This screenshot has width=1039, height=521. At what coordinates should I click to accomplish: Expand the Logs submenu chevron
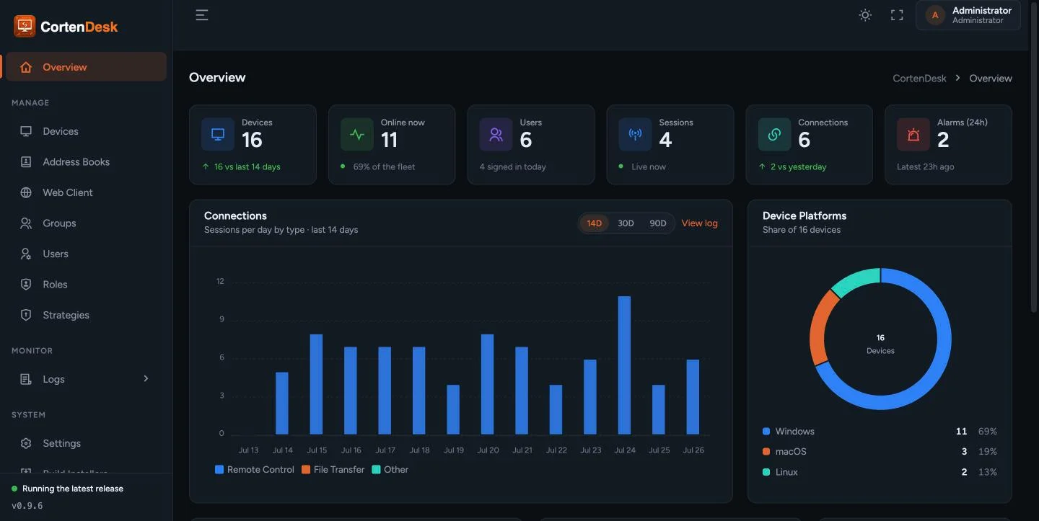pyautogui.click(x=146, y=378)
